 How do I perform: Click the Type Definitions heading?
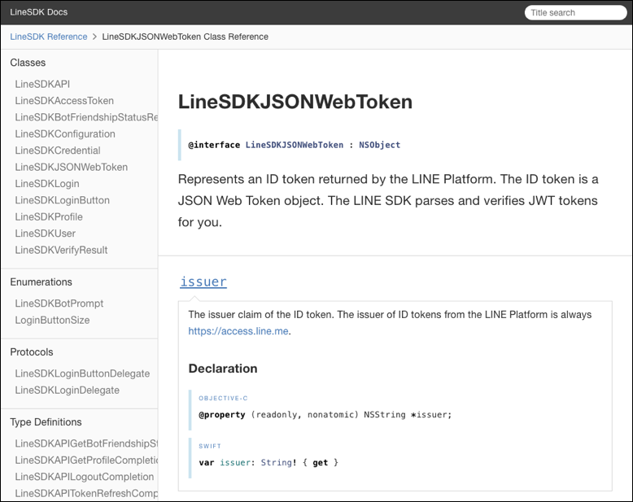click(x=46, y=421)
